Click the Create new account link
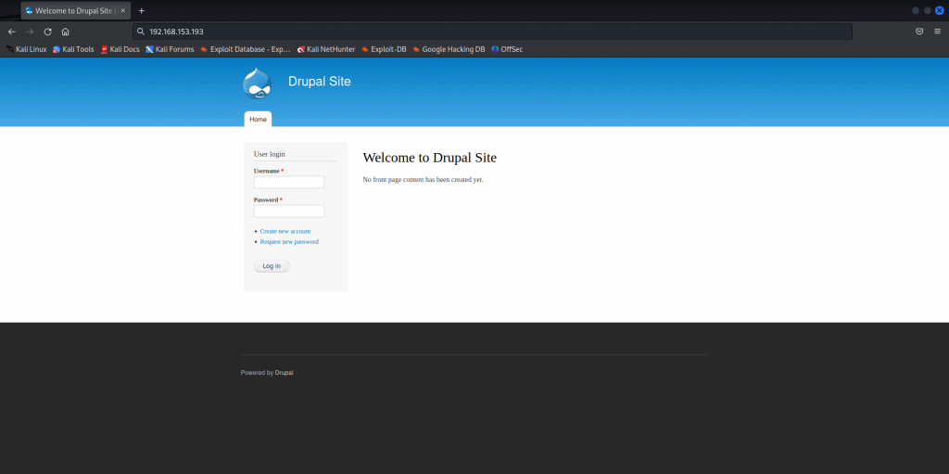Image resolution: width=949 pixels, height=474 pixels. (x=285, y=232)
